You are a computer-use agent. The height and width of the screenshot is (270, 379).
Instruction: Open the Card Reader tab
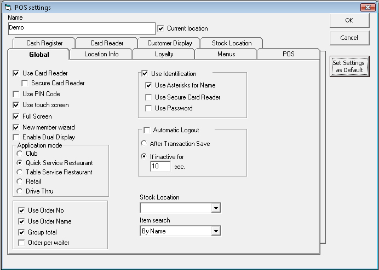[x=107, y=43]
